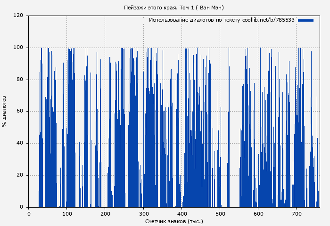Viewport: 330px width, 226px height.
Task: Click the 700 tick on the x-axis
Action: 296,214
